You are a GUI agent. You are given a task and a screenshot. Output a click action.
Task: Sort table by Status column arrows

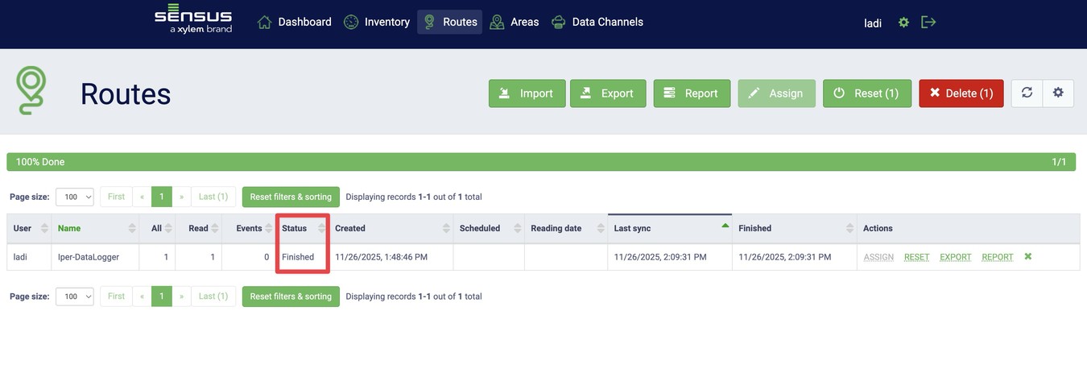point(321,229)
